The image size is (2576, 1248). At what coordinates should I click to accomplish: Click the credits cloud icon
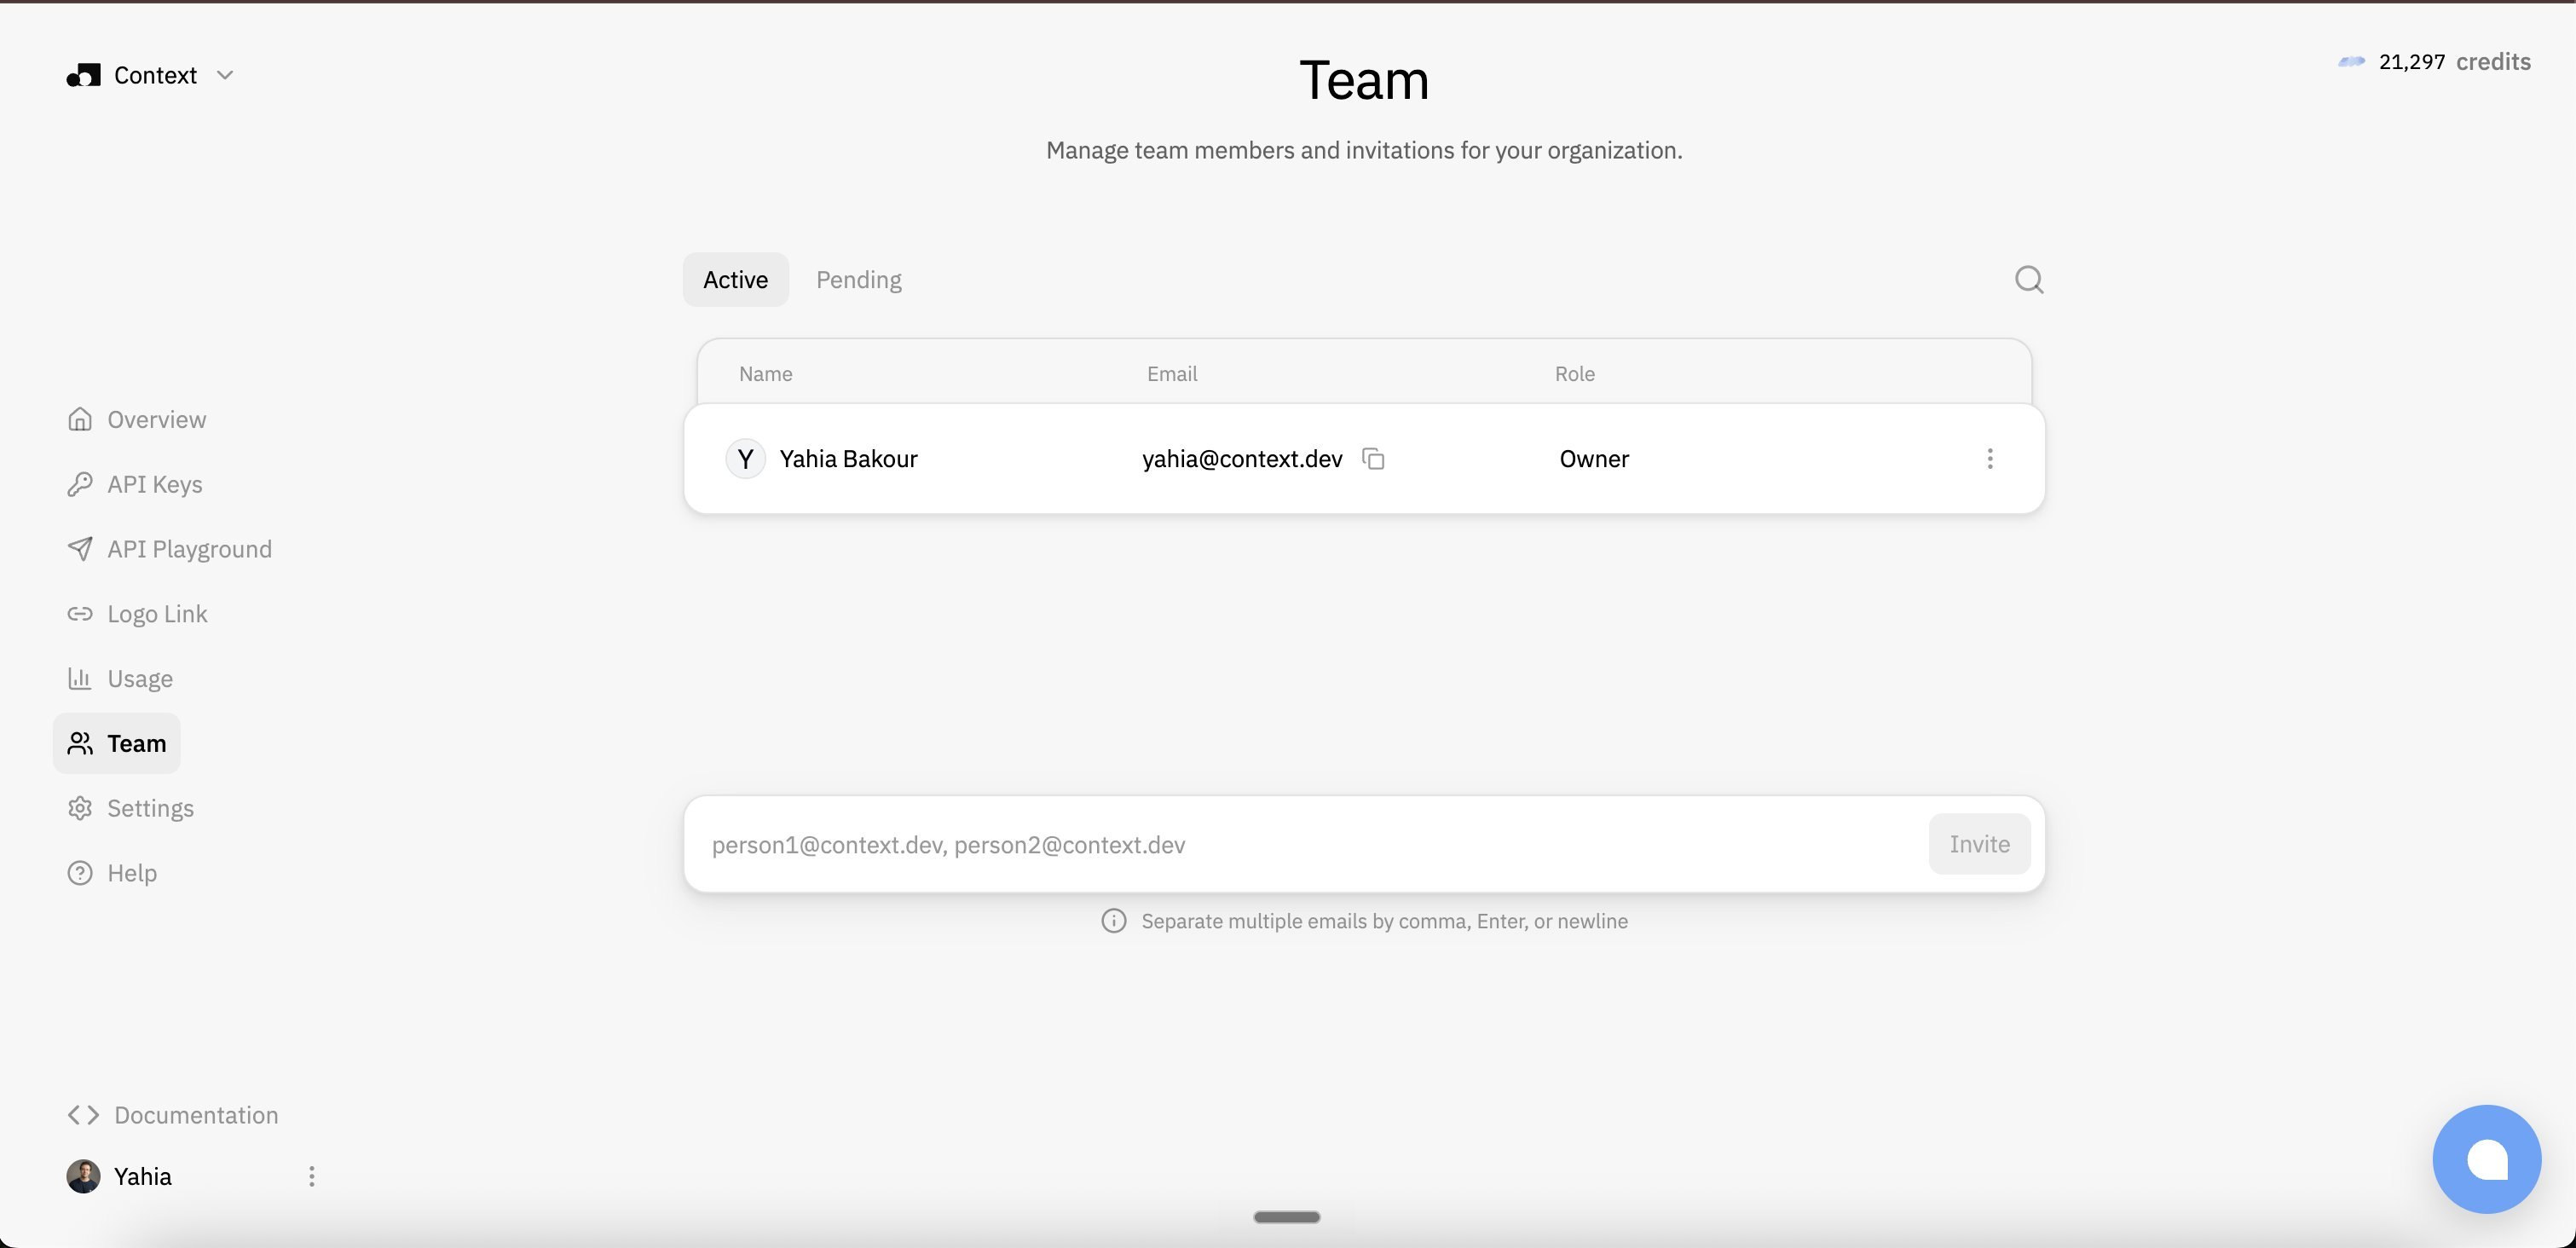click(x=2351, y=62)
